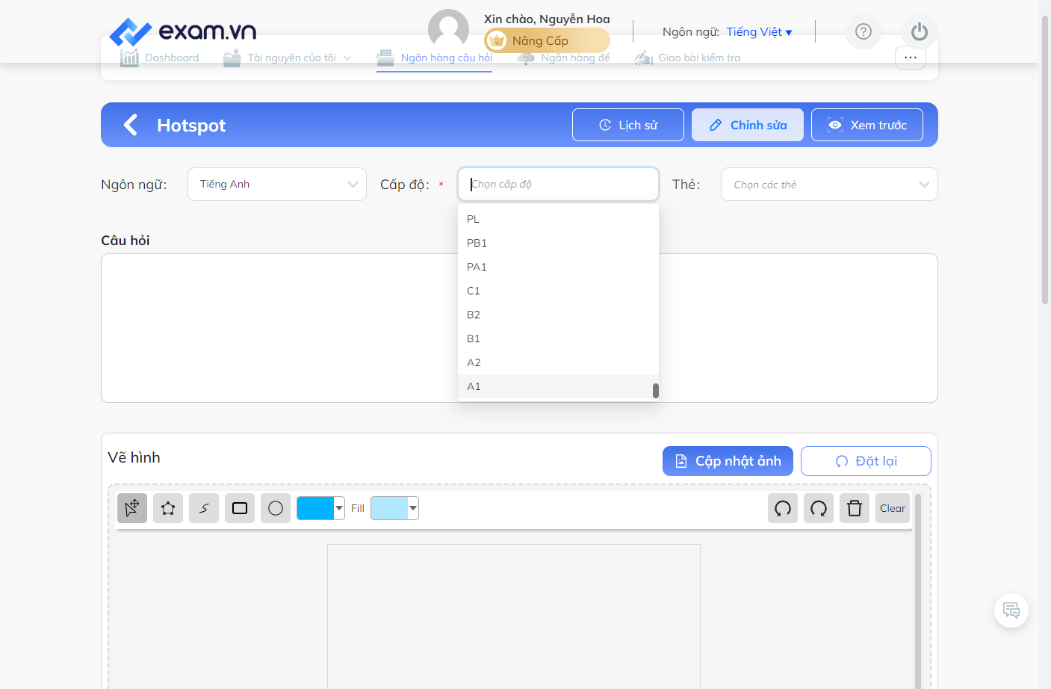Click the Clear button in drawing toolbar
The height and width of the screenshot is (689, 1051).
coord(893,508)
